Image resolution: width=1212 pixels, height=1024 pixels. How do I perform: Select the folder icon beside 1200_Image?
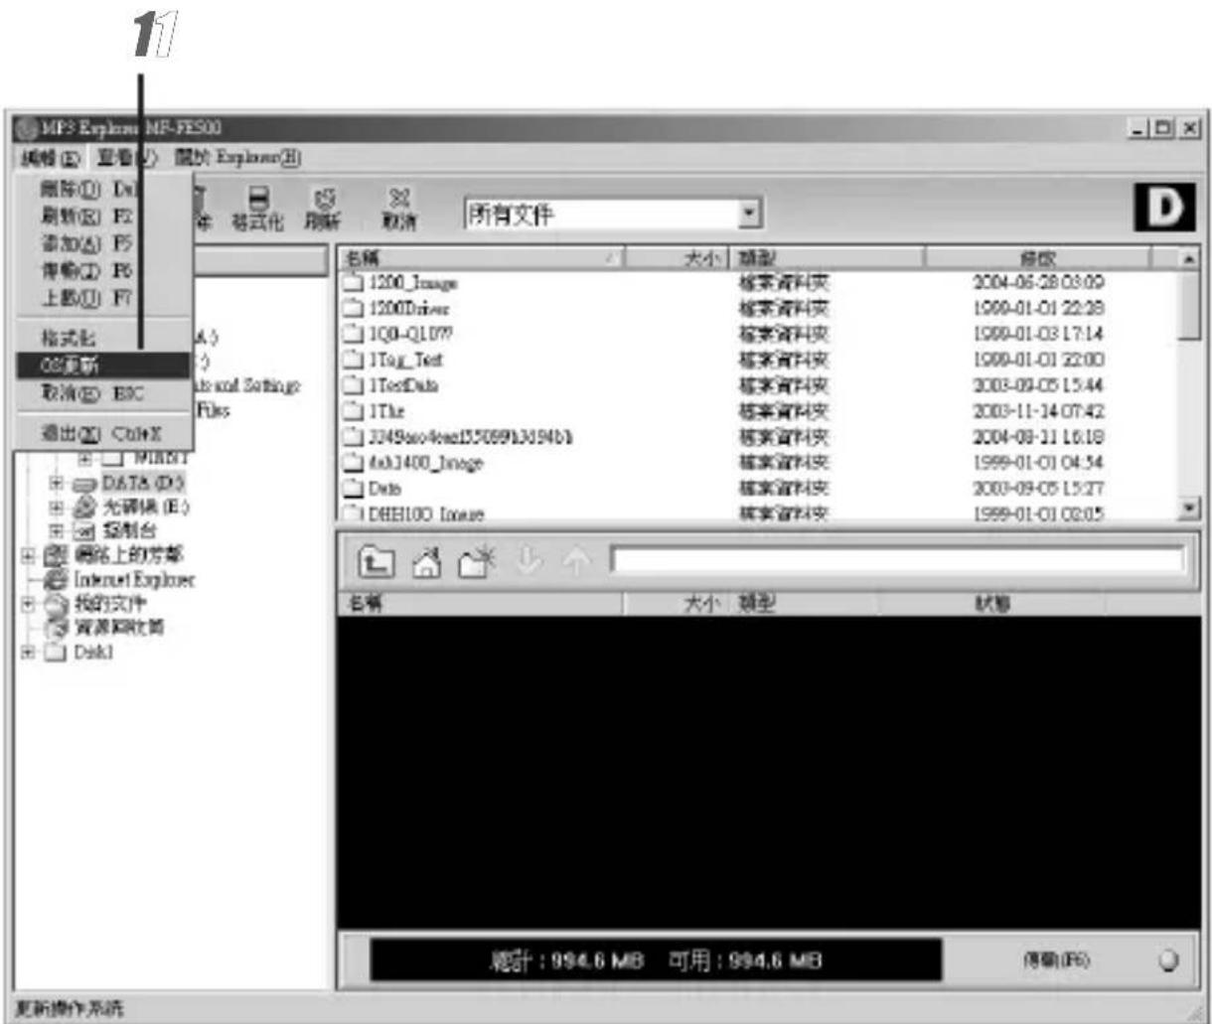353,283
